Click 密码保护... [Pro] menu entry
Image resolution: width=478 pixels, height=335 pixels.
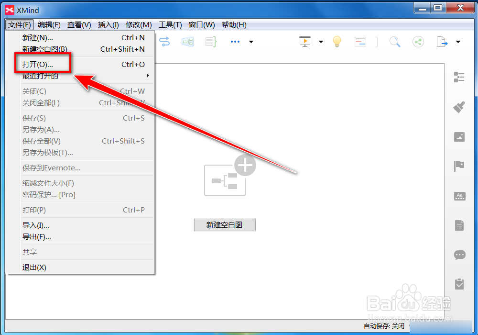84,195
